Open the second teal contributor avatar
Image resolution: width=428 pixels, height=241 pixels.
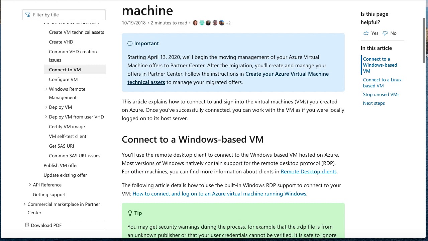(x=202, y=23)
